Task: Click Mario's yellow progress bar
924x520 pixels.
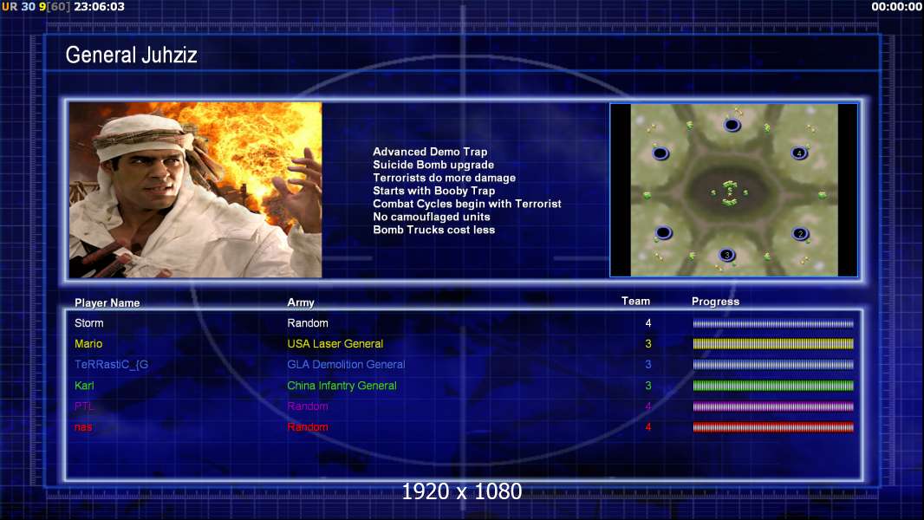Action: [773, 344]
